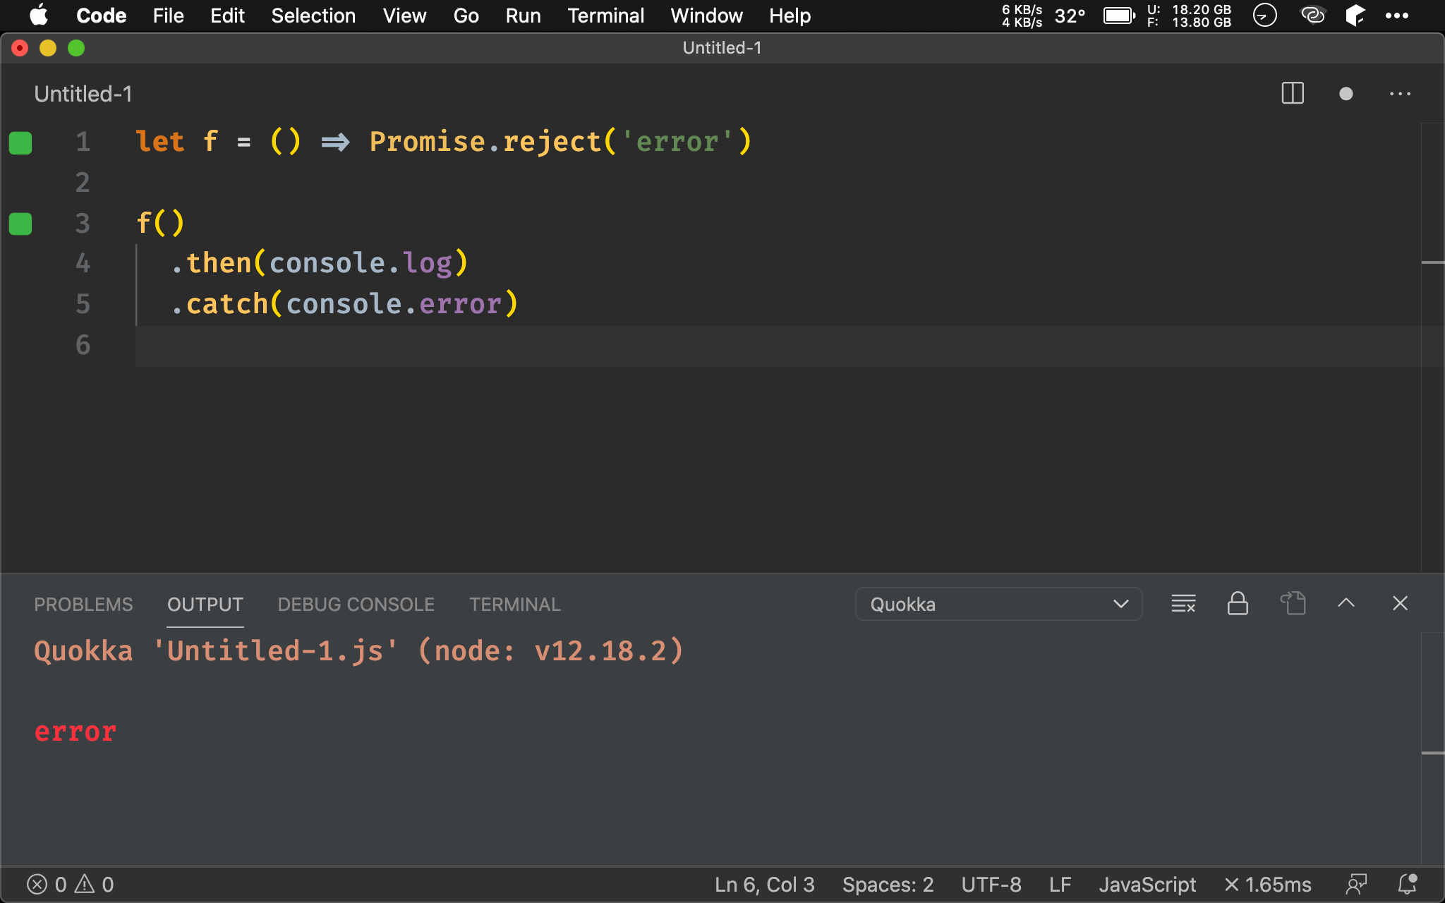Click the Untitled-1 editor tab
Viewport: 1445px width, 903px height.
pyautogui.click(x=83, y=94)
